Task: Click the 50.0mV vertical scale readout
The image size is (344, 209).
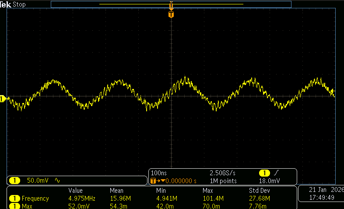Action: [38, 181]
